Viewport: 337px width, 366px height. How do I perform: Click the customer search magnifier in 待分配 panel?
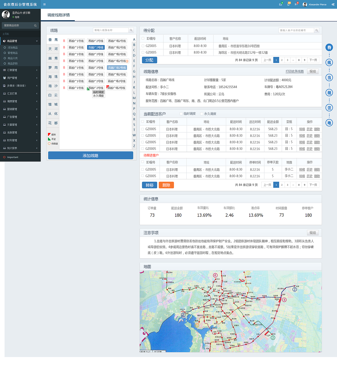[x=317, y=31]
